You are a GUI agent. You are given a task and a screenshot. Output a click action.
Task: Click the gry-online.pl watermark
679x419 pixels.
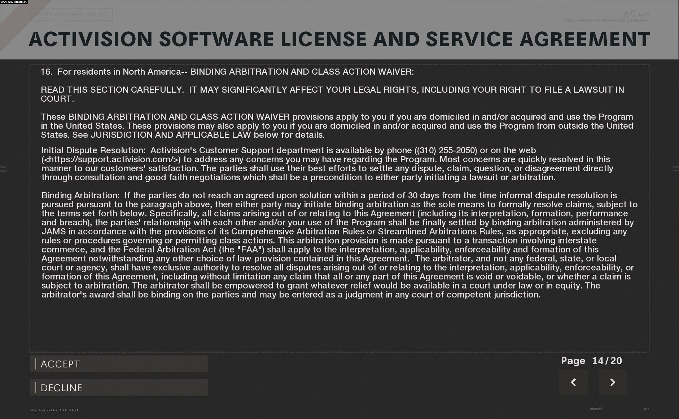pos(14,2)
